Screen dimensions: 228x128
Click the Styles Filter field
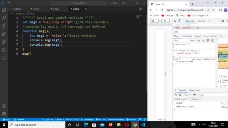180,41
